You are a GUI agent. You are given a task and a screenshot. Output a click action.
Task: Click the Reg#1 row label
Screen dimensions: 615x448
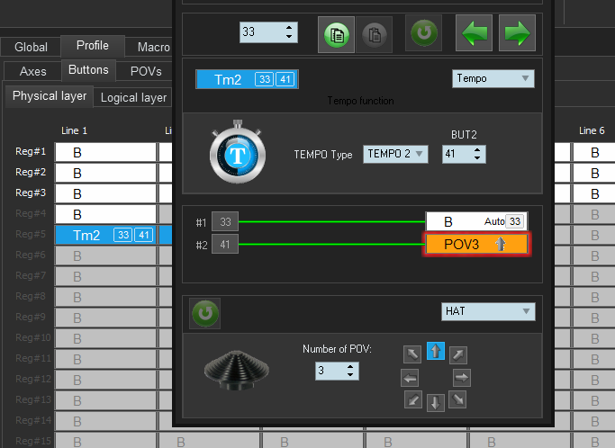(31, 151)
